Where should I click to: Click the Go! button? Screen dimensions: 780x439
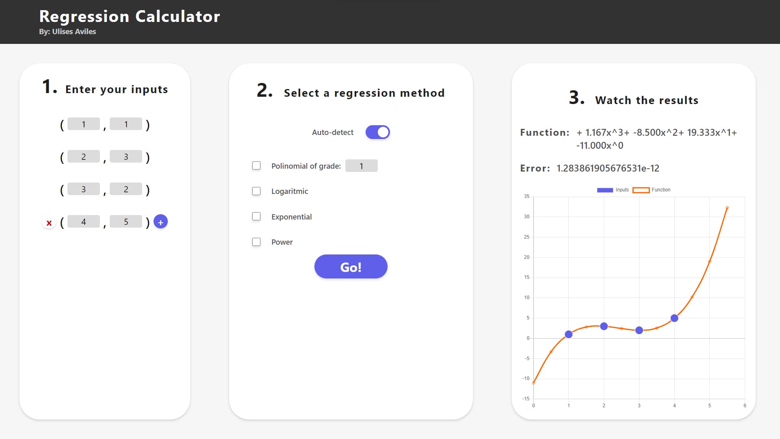[351, 267]
